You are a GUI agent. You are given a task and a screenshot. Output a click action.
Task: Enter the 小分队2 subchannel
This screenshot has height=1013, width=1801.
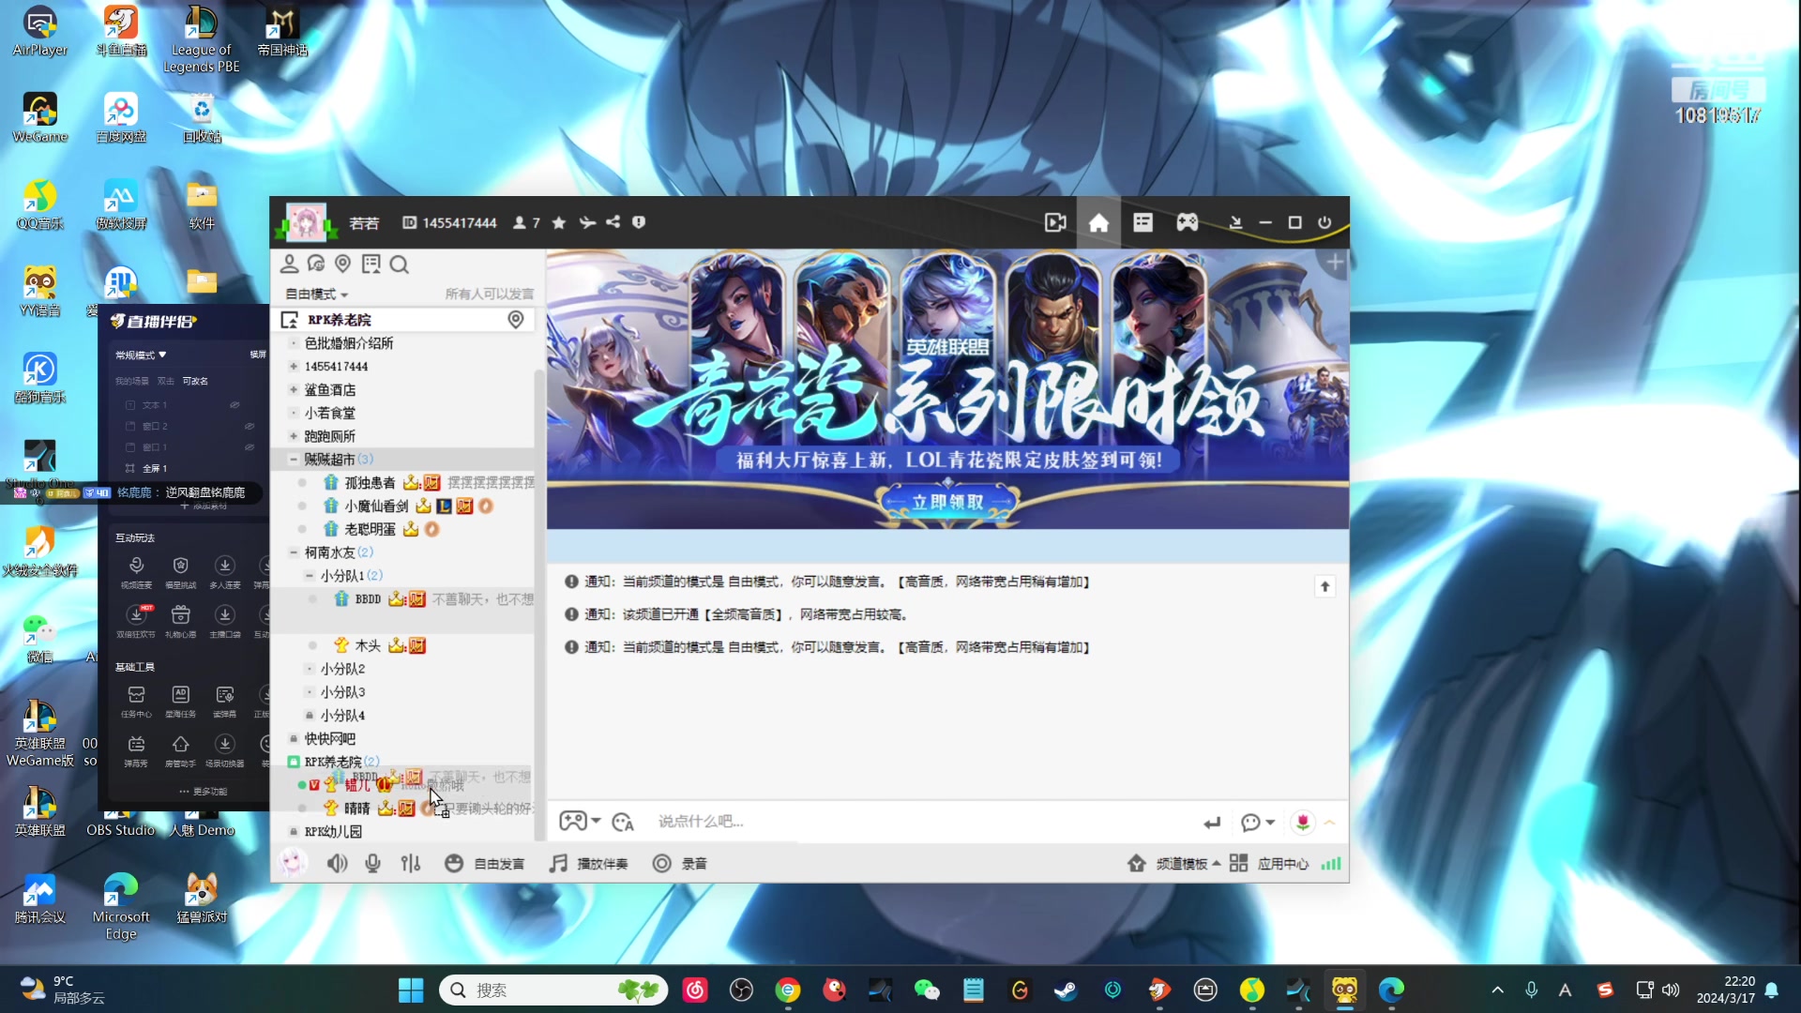tap(342, 669)
